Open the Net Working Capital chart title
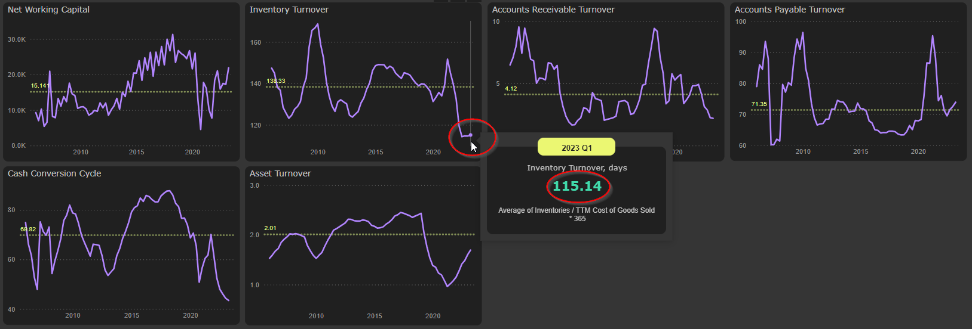This screenshot has width=972, height=329. pos(49,10)
